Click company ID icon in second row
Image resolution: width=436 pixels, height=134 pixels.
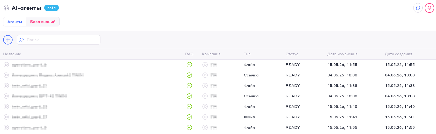[205, 75]
